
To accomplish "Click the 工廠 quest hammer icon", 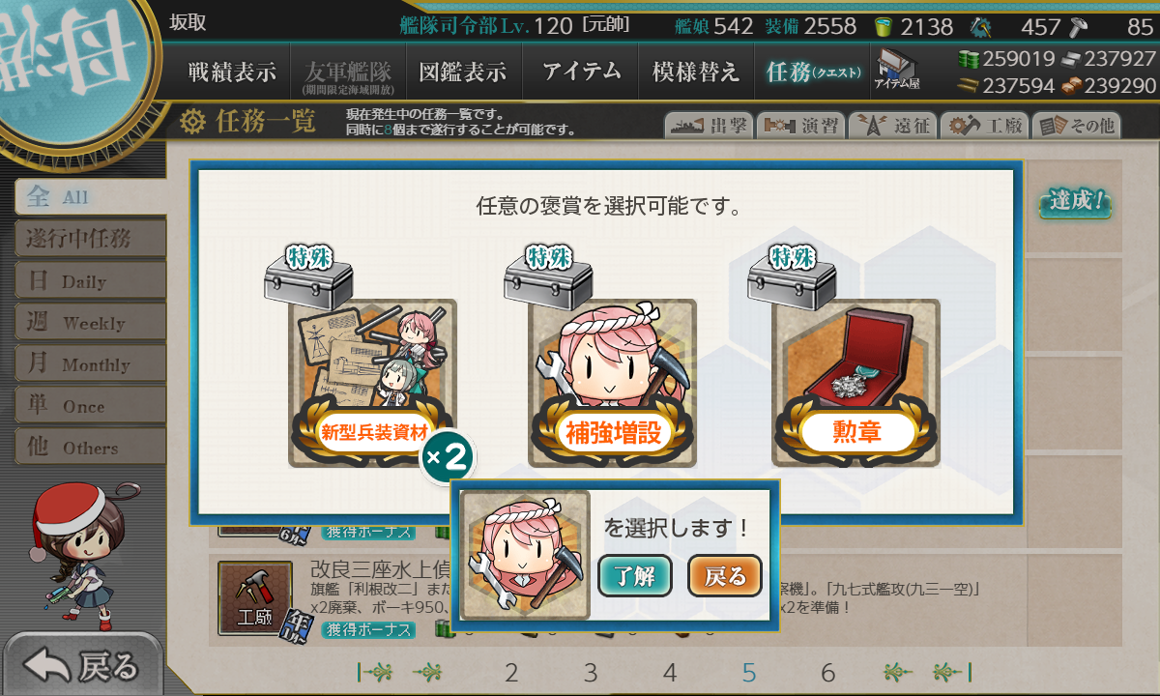I will point(254,596).
